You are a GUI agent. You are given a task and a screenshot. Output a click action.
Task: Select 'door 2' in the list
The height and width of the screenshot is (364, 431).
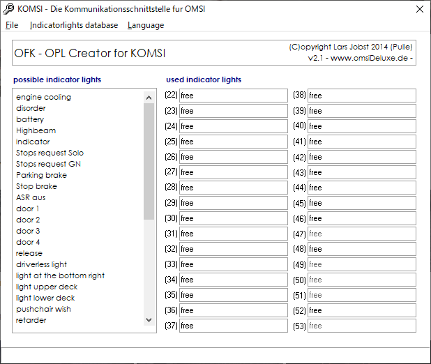tap(28, 220)
